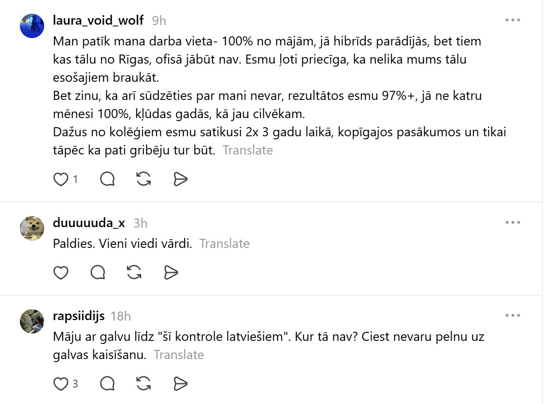Open more options for laura_void_wolf's post
Image resolution: width=544 pixels, height=404 pixels.
tap(513, 20)
